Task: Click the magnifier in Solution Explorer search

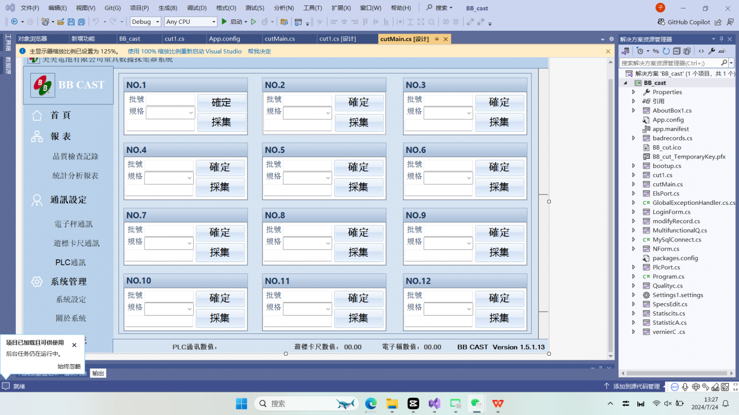Action: click(724, 63)
